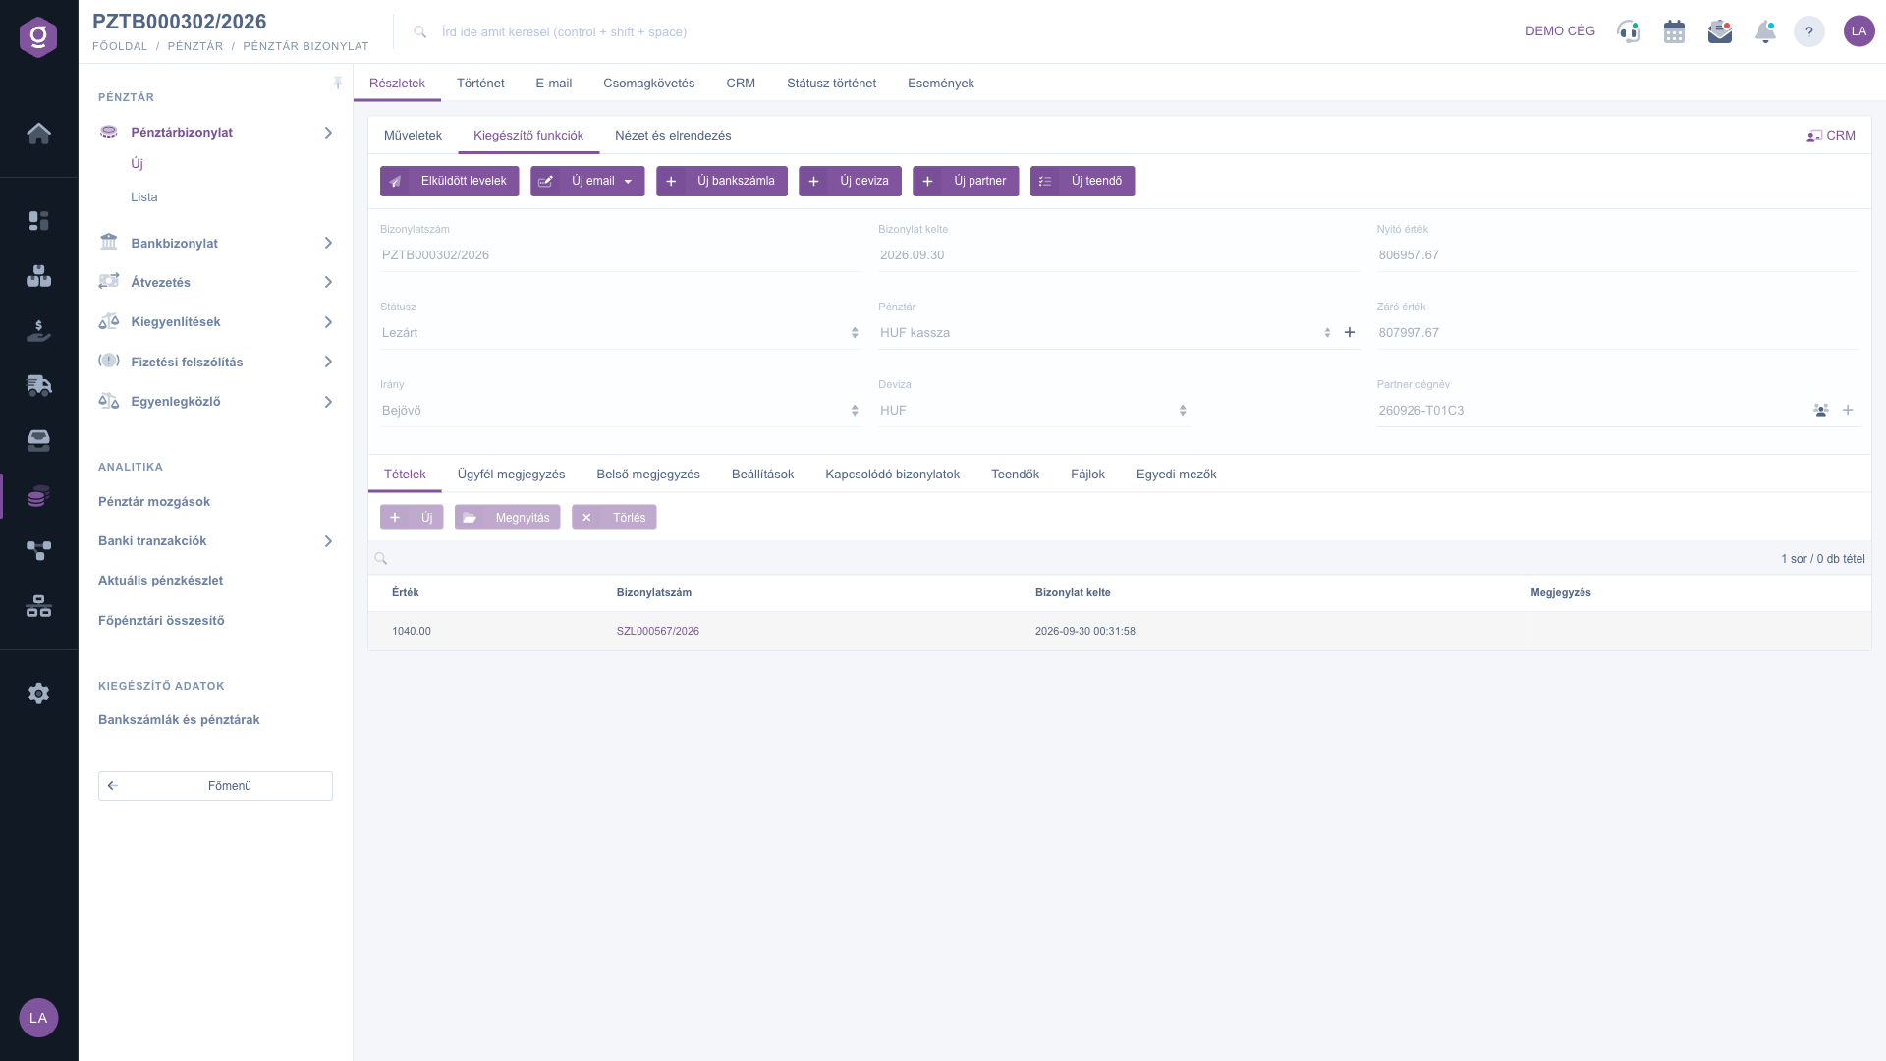The width and height of the screenshot is (1886, 1061).
Task: Open the calendar icon in header
Action: tap(1674, 31)
